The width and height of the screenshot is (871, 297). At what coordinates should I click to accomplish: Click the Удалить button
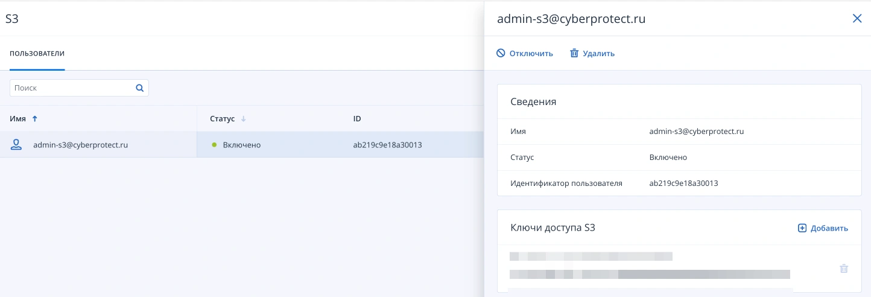[x=592, y=53]
